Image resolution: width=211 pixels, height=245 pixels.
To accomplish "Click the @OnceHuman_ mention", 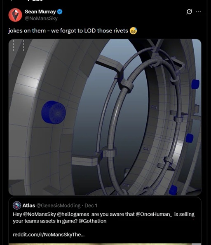I will [x=154, y=214].
